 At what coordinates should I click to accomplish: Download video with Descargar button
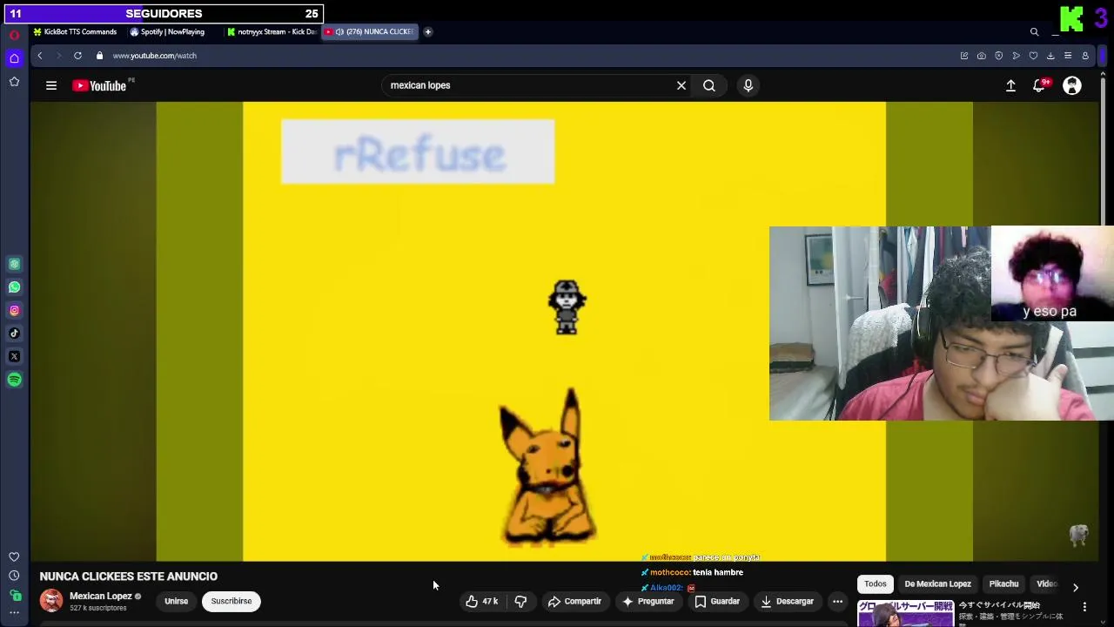(x=787, y=602)
